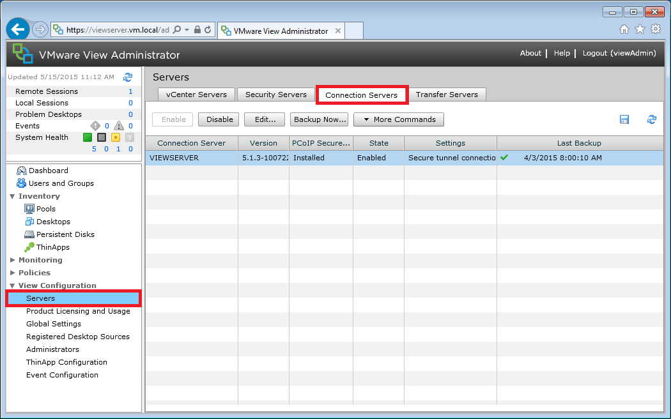The height and width of the screenshot is (419, 671).
Task: Click the save/export floppy disk icon
Action: tap(624, 119)
